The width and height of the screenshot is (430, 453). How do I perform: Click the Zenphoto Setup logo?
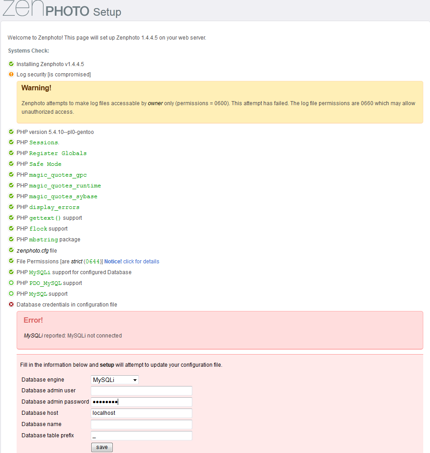coord(62,9)
